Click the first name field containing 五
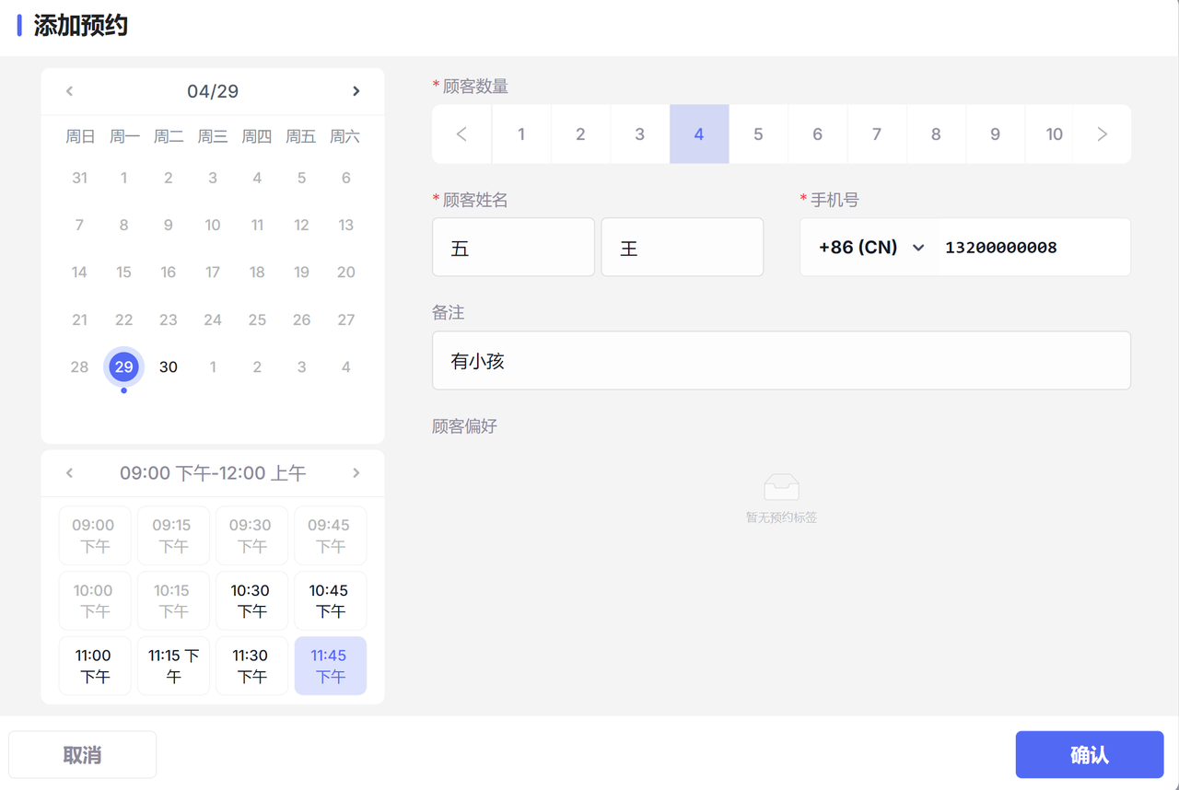The image size is (1179, 790). [x=514, y=248]
